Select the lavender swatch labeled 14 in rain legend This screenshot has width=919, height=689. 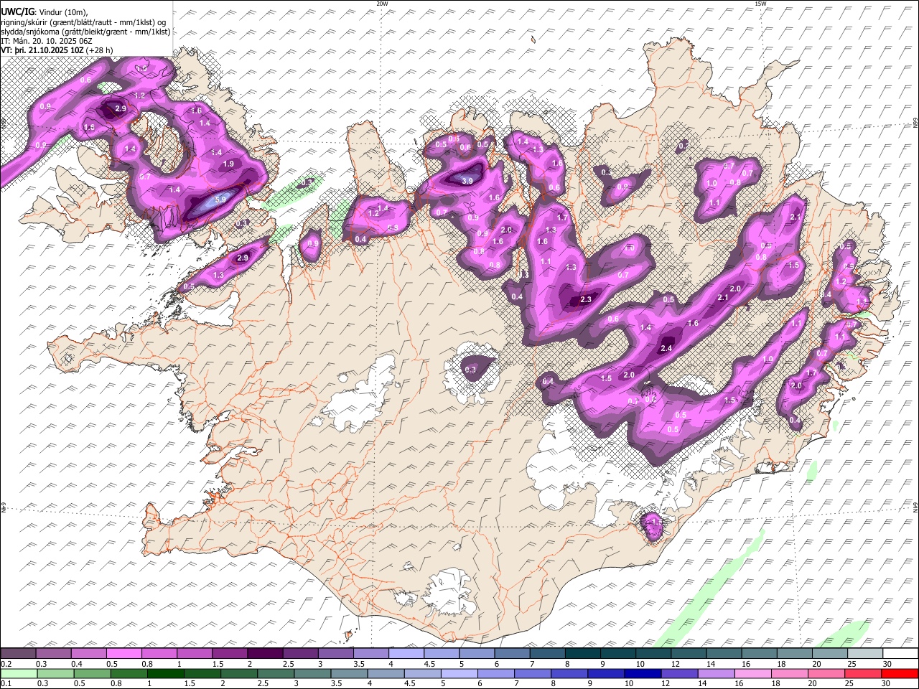pyautogui.click(x=717, y=673)
